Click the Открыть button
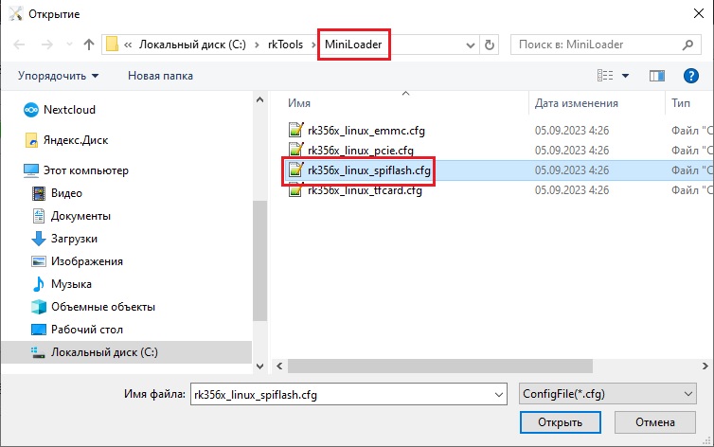The width and height of the screenshot is (714, 447). click(x=560, y=422)
